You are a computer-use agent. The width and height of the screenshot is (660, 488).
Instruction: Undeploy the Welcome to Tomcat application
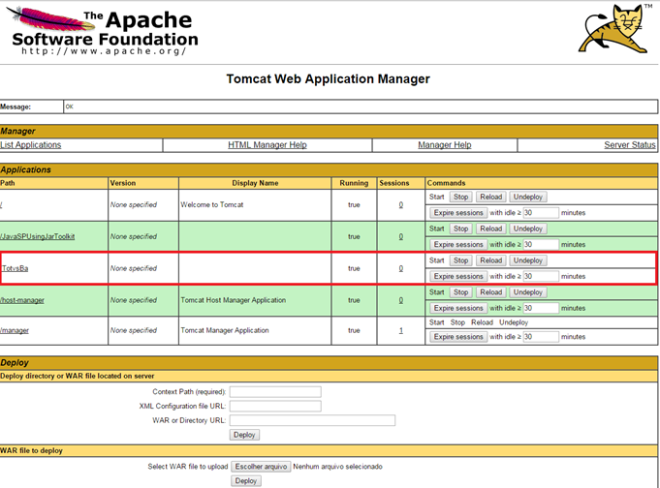click(x=528, y=197)
